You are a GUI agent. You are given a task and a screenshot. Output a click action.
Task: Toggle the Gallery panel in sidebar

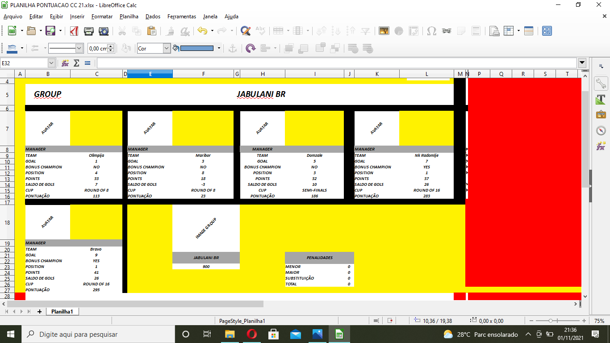[x=601, y=115]
